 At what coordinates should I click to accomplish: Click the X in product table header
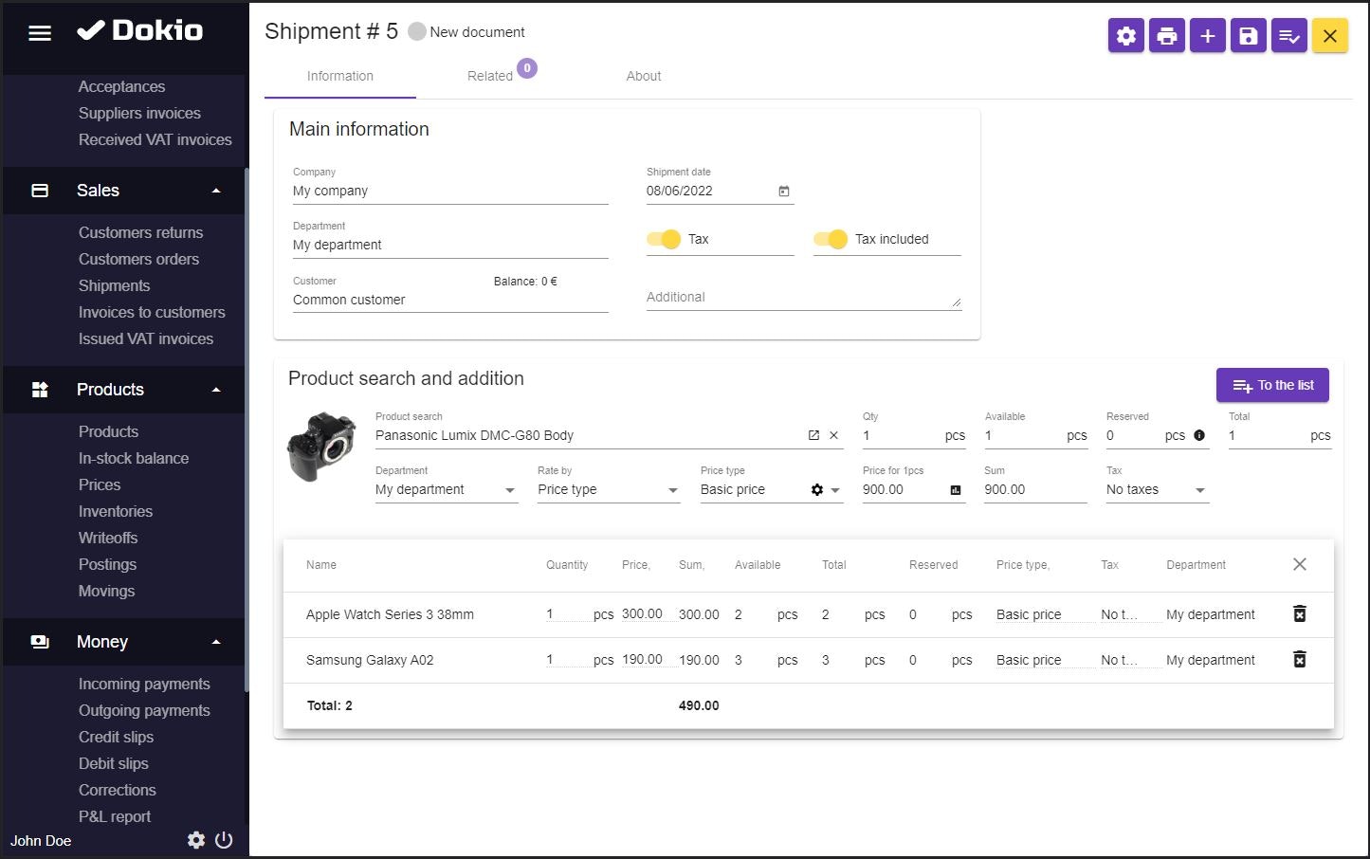coord(1300,564)
